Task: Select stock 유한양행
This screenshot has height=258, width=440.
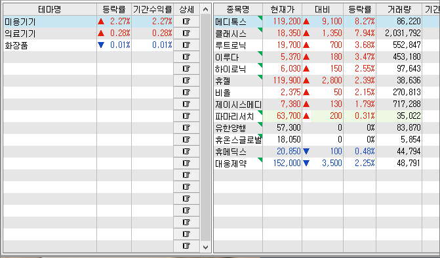Action: coord(231,128)
